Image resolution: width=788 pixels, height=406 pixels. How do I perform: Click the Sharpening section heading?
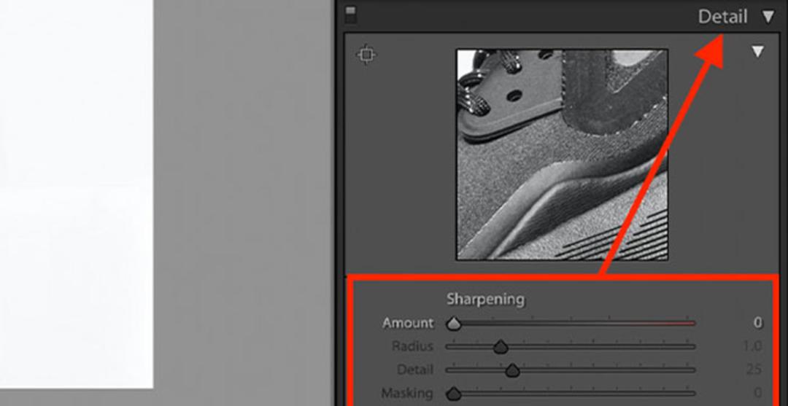[485, 299]
